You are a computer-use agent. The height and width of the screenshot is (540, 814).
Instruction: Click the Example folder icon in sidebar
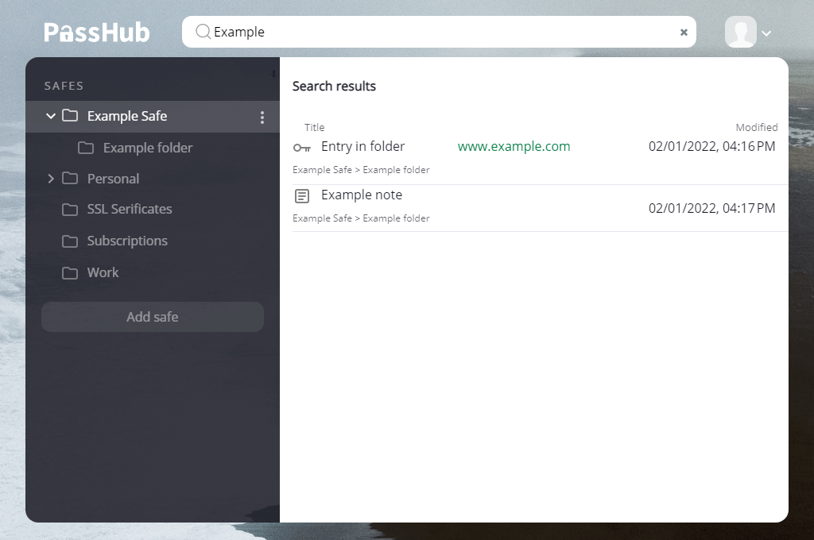[86, 148]
